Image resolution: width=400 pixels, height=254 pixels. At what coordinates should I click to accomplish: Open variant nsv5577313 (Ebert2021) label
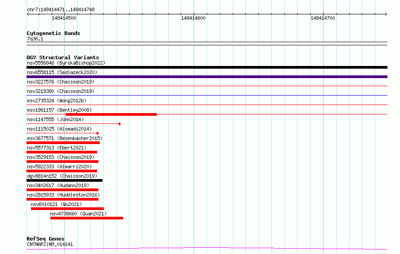(57, 148)
